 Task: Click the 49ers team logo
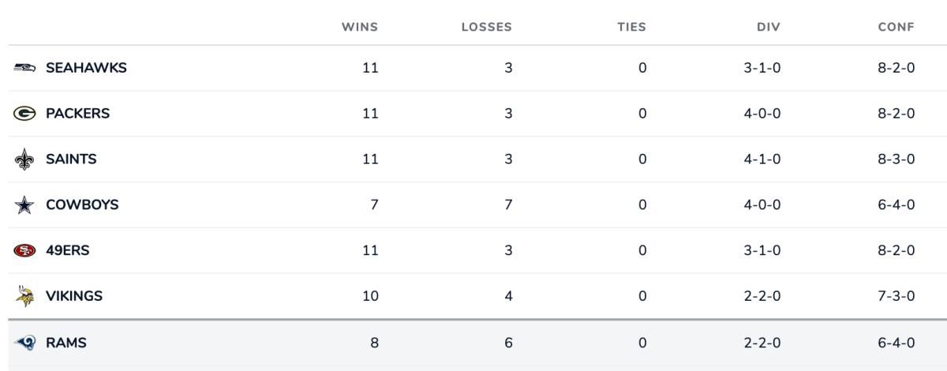point(24,251)
